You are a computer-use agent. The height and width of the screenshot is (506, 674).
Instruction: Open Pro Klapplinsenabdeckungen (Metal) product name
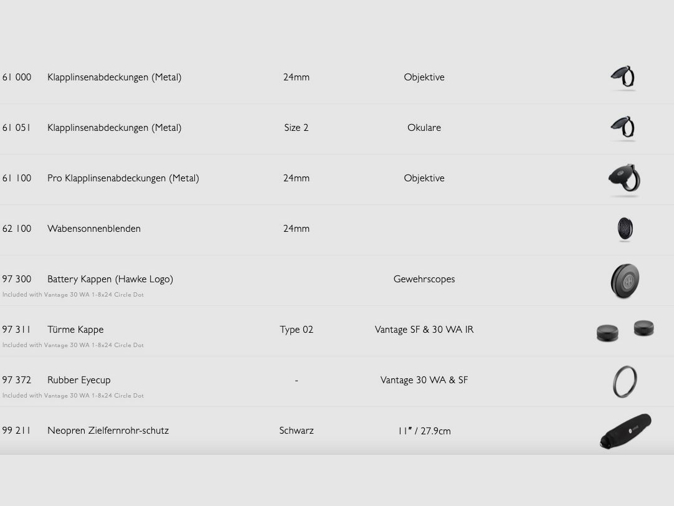click(123, 178)
